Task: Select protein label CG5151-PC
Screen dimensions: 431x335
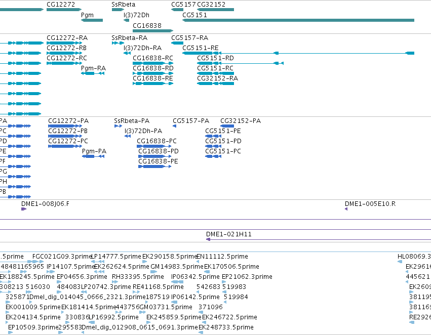Action: 223,151
